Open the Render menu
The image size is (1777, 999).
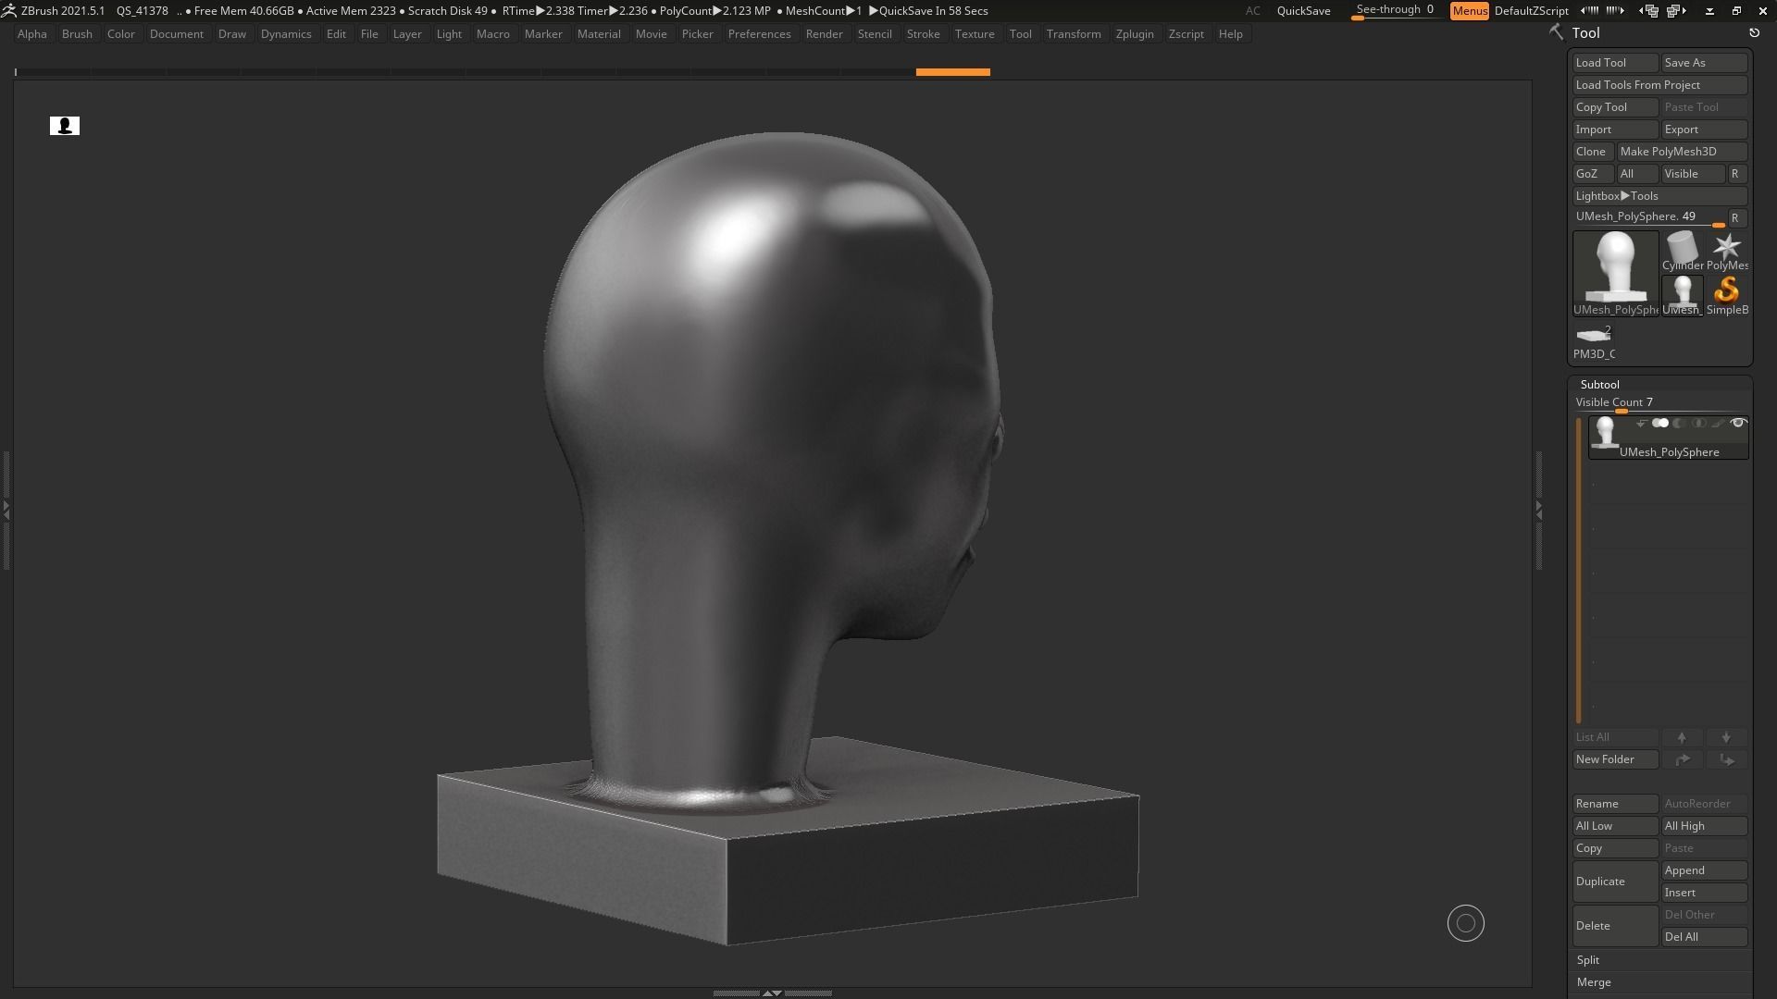824,34
